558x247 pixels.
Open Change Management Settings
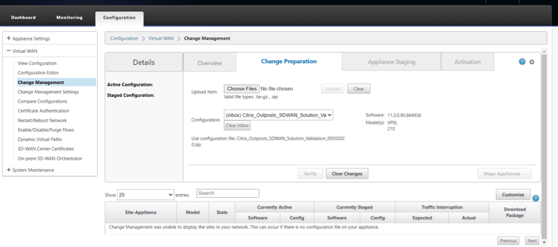point(49,92)
